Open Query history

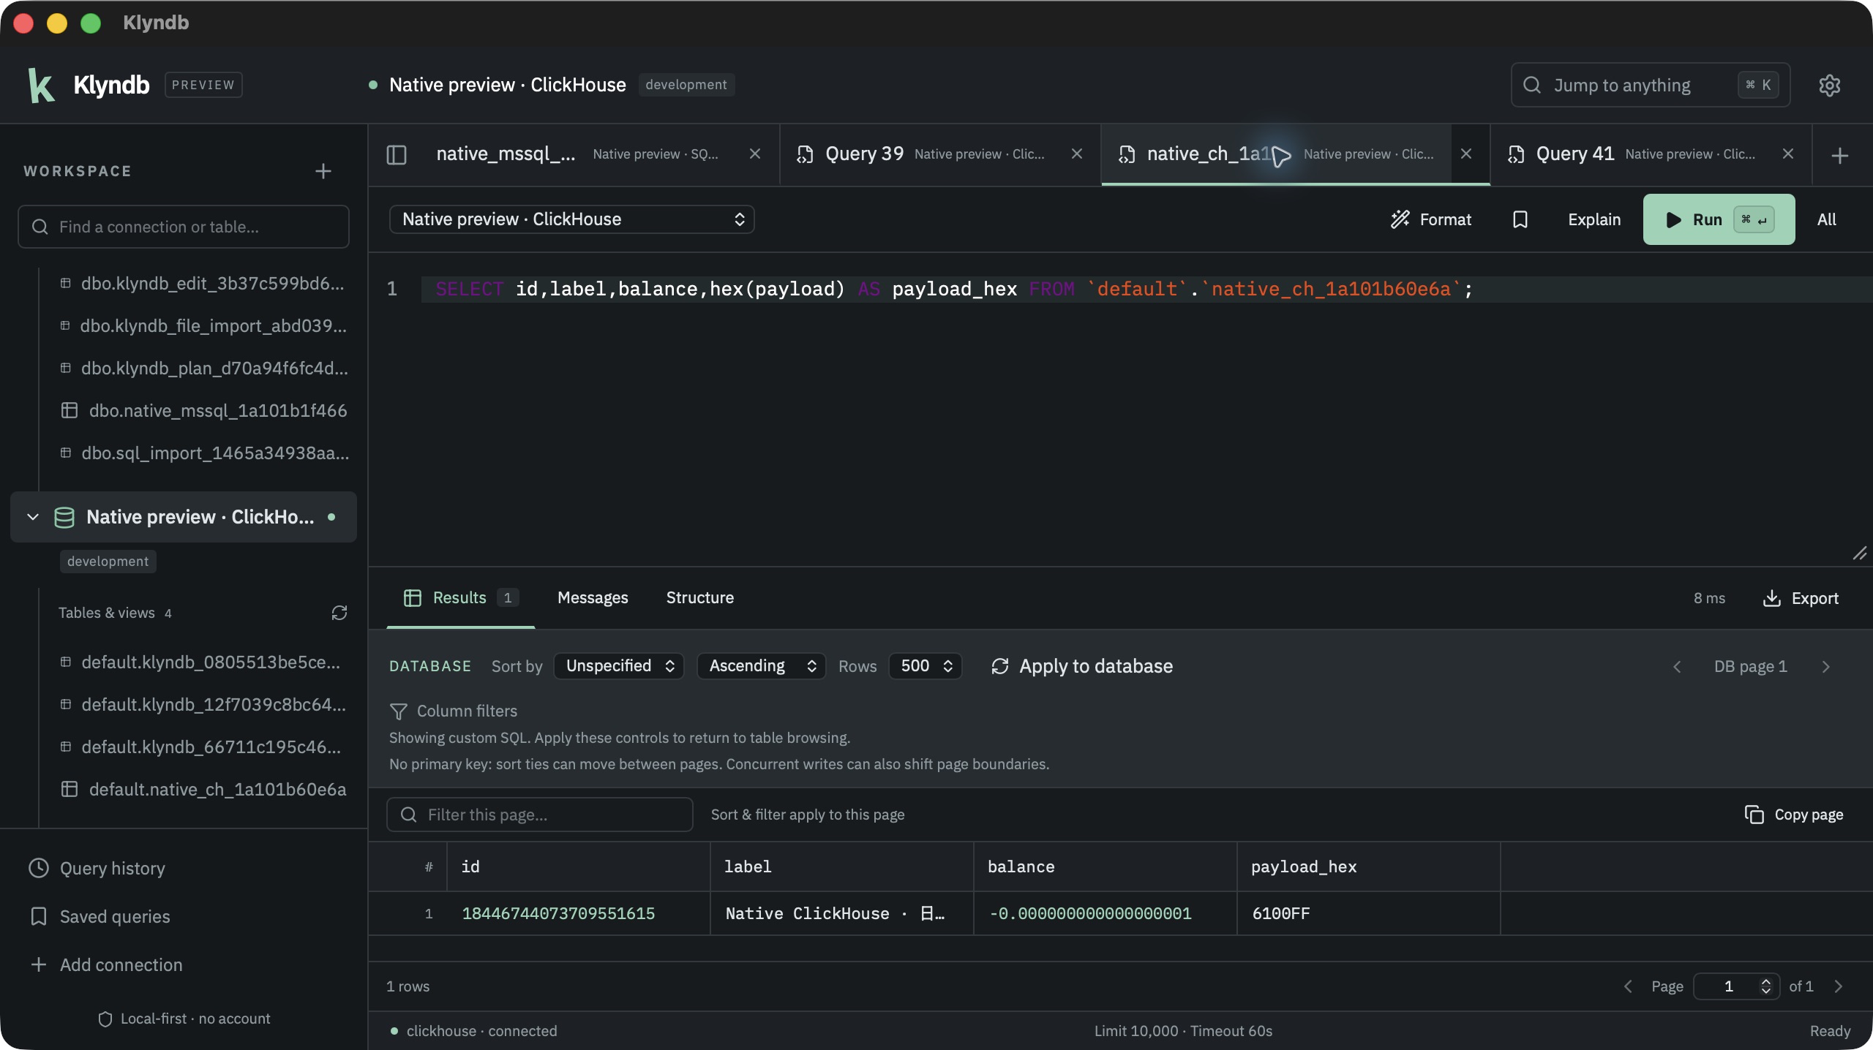pyautogui.click(x=97, y=868)
